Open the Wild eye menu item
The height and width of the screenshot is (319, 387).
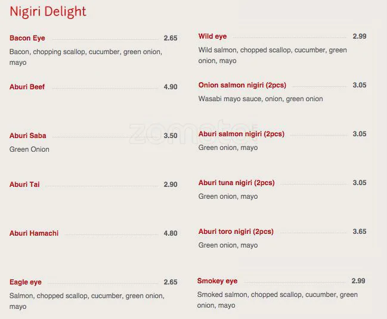tap(213, 36)
